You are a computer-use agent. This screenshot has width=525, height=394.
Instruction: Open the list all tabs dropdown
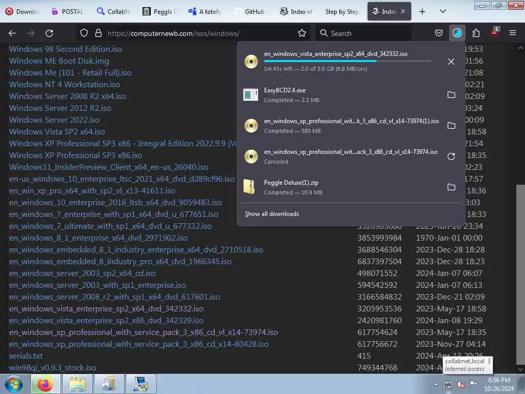(x=442, y=11)
